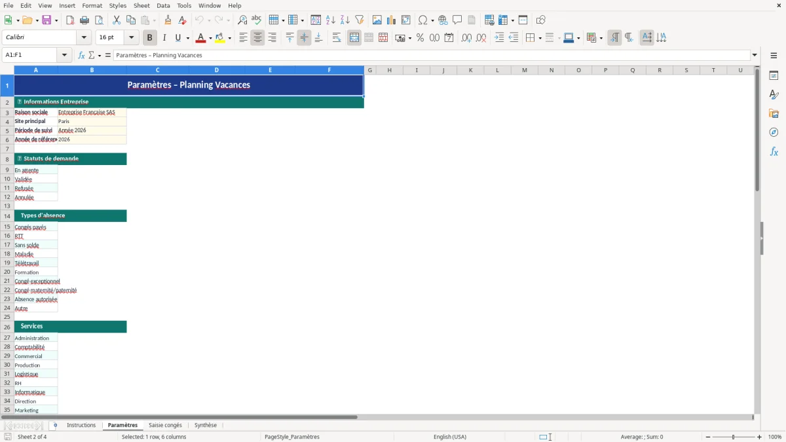Click the Name Box field

(31, 55)
